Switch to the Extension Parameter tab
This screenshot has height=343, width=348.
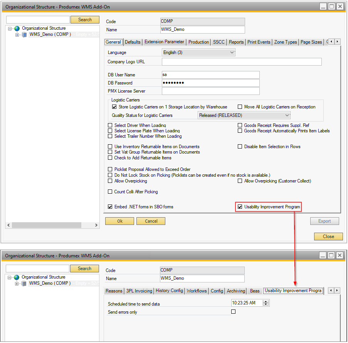165,42
